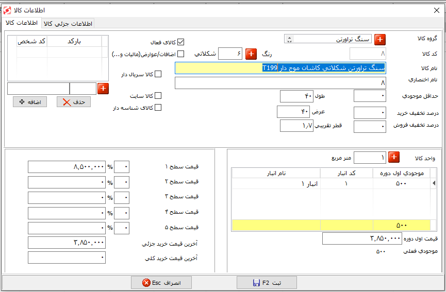Click the floppy disk icon on ثبت F2
Viewport: 446px width, 292px height.
tap(256, 283)
